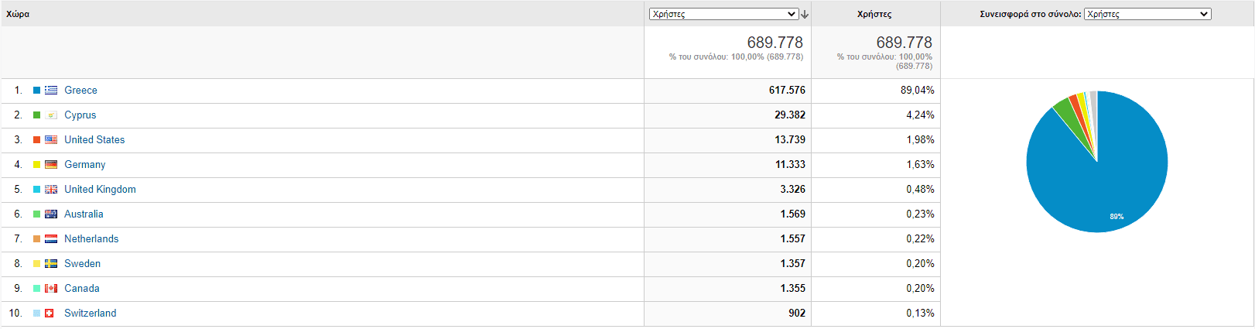Image resolution: width=1255 pixels, height=329 pixels.
Task: Click the Switzerland flag icon
Action: pyautogui.click(x=50, y=314)
